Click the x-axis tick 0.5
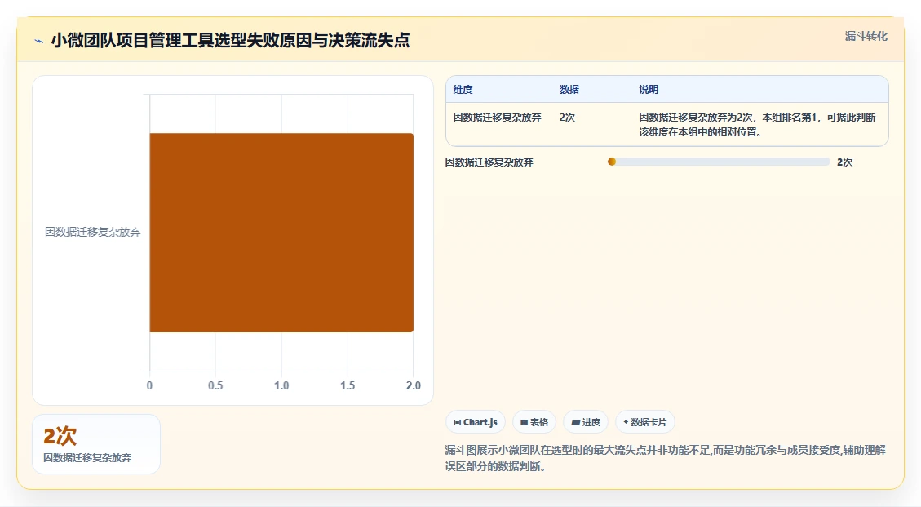 pos(215,385)
